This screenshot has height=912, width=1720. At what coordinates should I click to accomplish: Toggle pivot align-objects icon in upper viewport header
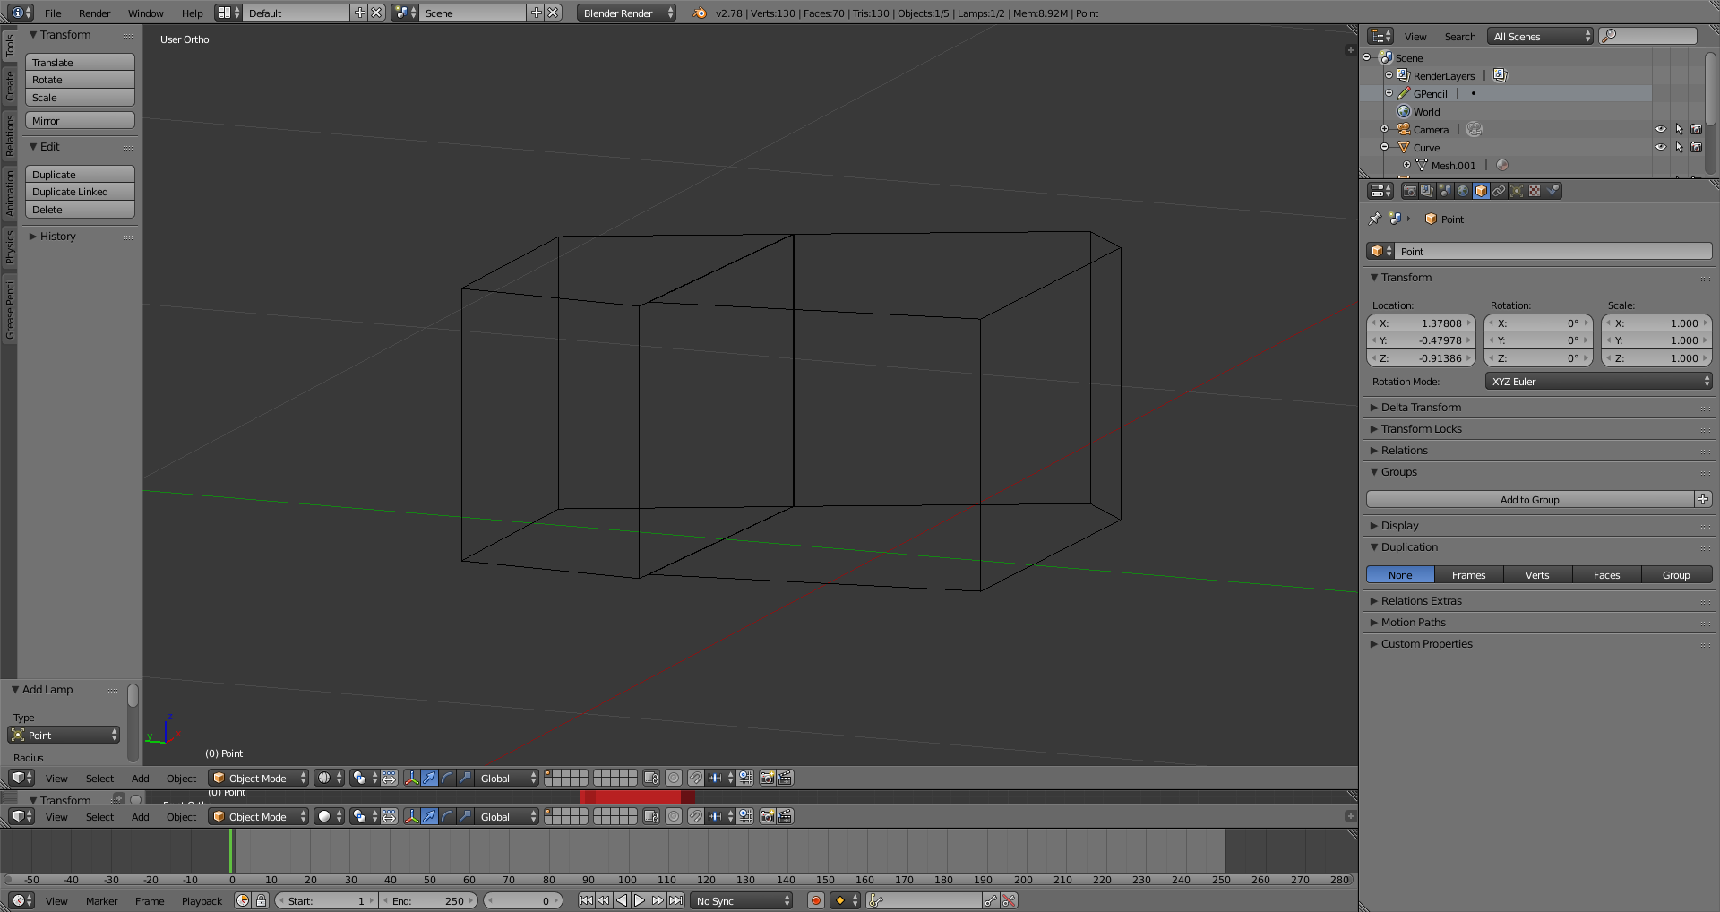coord(389,778)
